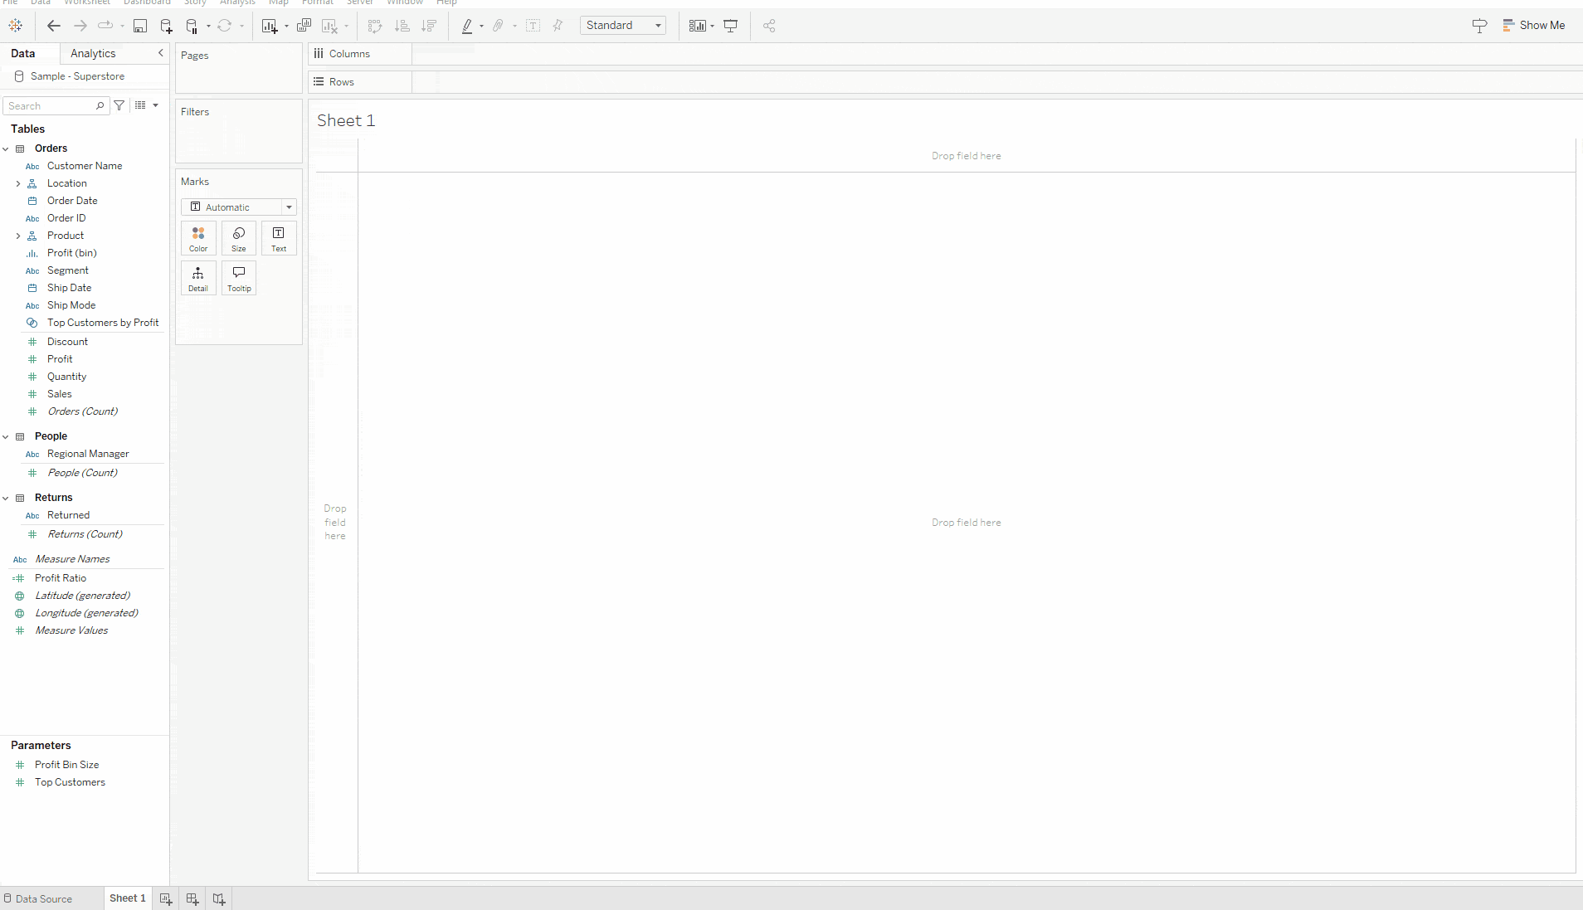Go to the Data Source tab
Screen dimensions: 1583x910
(x=43, y=898)
